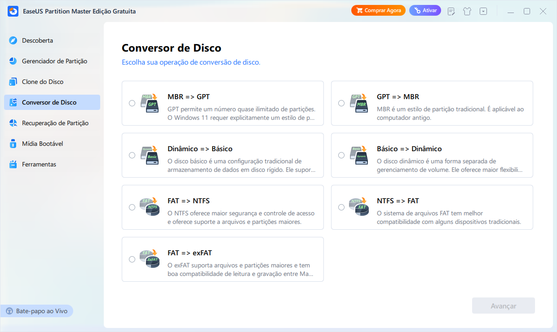The height and width of the screenshot is (332, 557).
Task: Tick the FAT => NTFS radio button
Action: 132,207
